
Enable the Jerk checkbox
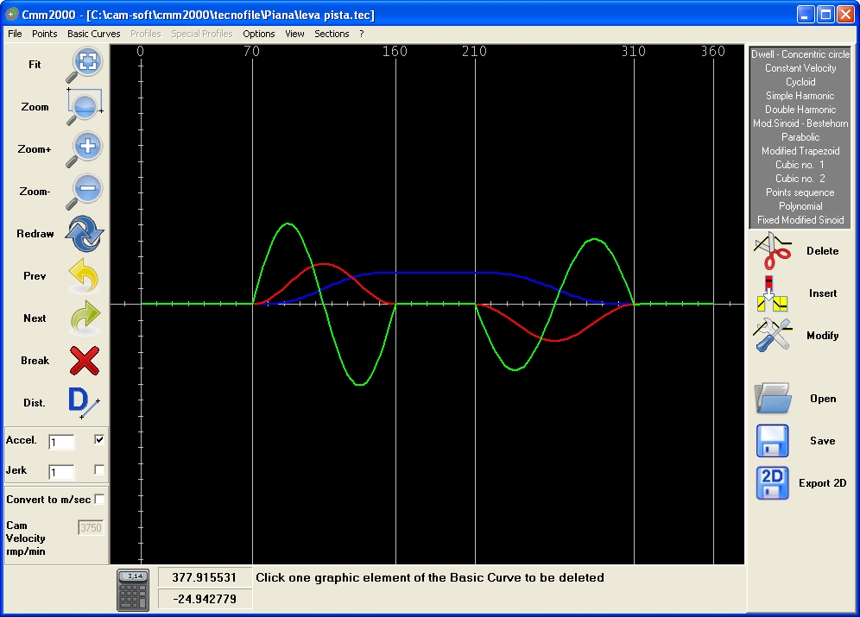pyautogui.click(x=99, y=469)
